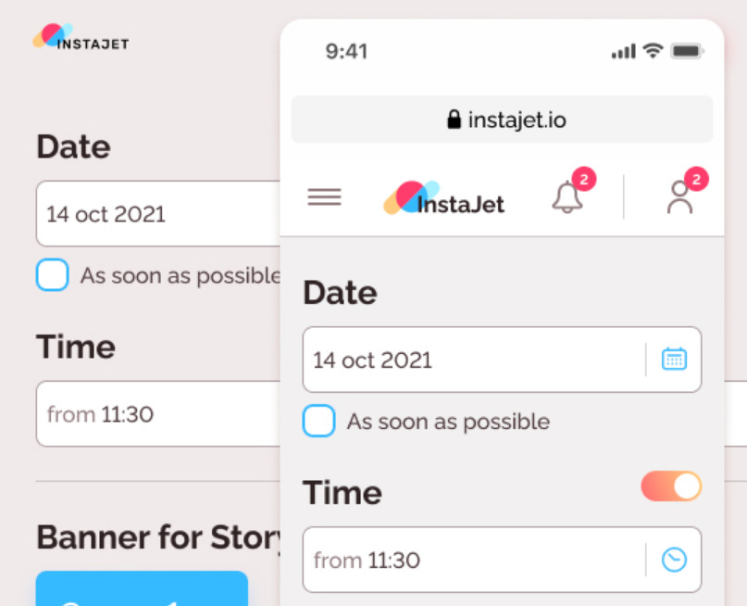The width and height of the screenshot is (747, 606).
Task: Tap the Wi-Fi status icon
Action: coord(654,51)
